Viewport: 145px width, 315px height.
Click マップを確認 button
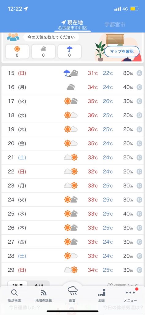tap(122, 52)
